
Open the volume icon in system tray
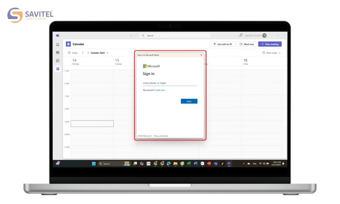(264, 164)
